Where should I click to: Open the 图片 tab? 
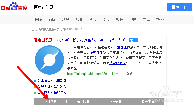coord(106,20)
